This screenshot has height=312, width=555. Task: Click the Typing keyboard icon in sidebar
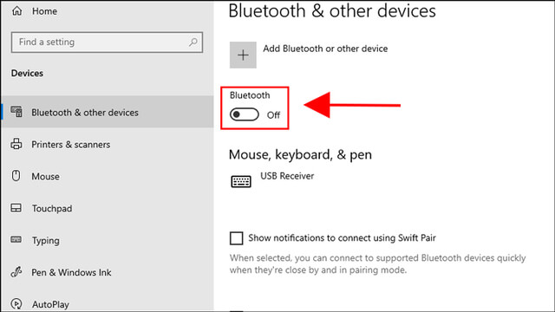pos(16,239)
